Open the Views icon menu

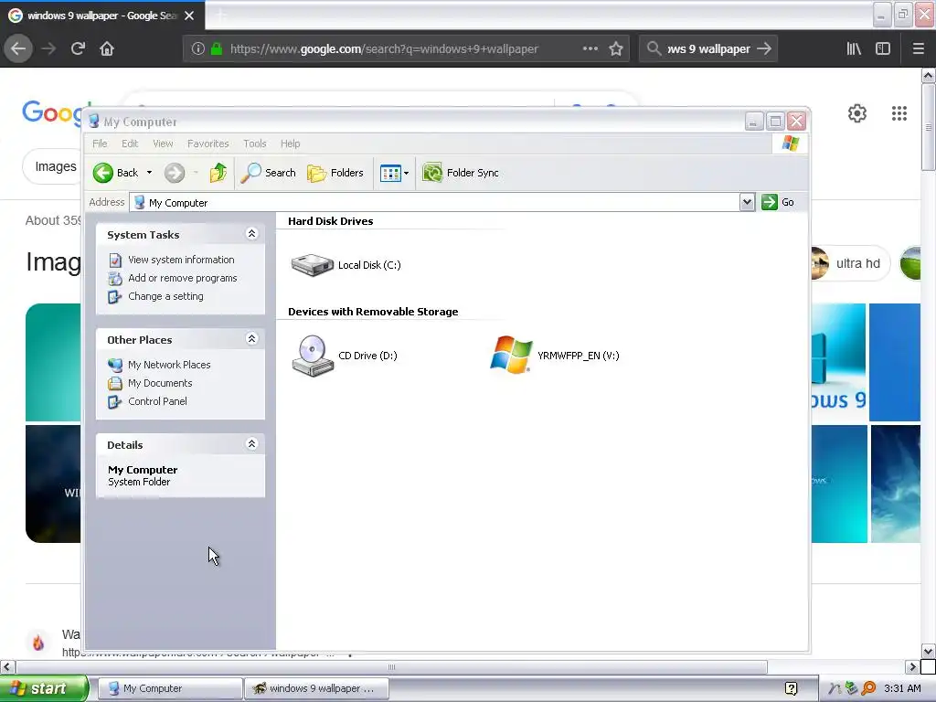click(394, 173)
